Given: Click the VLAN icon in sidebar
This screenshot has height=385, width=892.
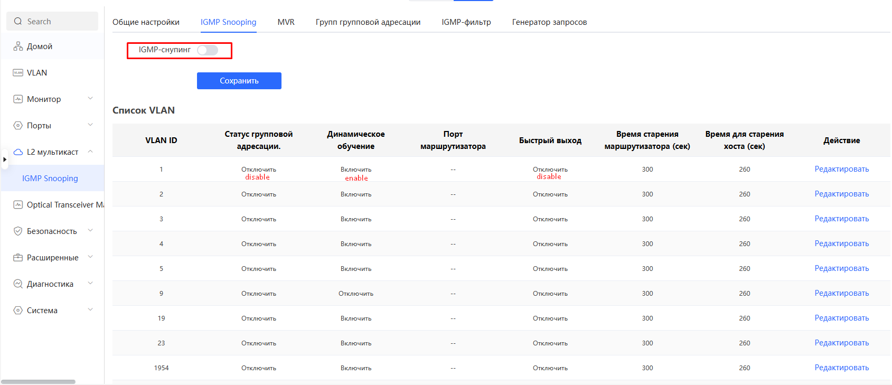Looking at the screenshot, I should coord(18,73).
